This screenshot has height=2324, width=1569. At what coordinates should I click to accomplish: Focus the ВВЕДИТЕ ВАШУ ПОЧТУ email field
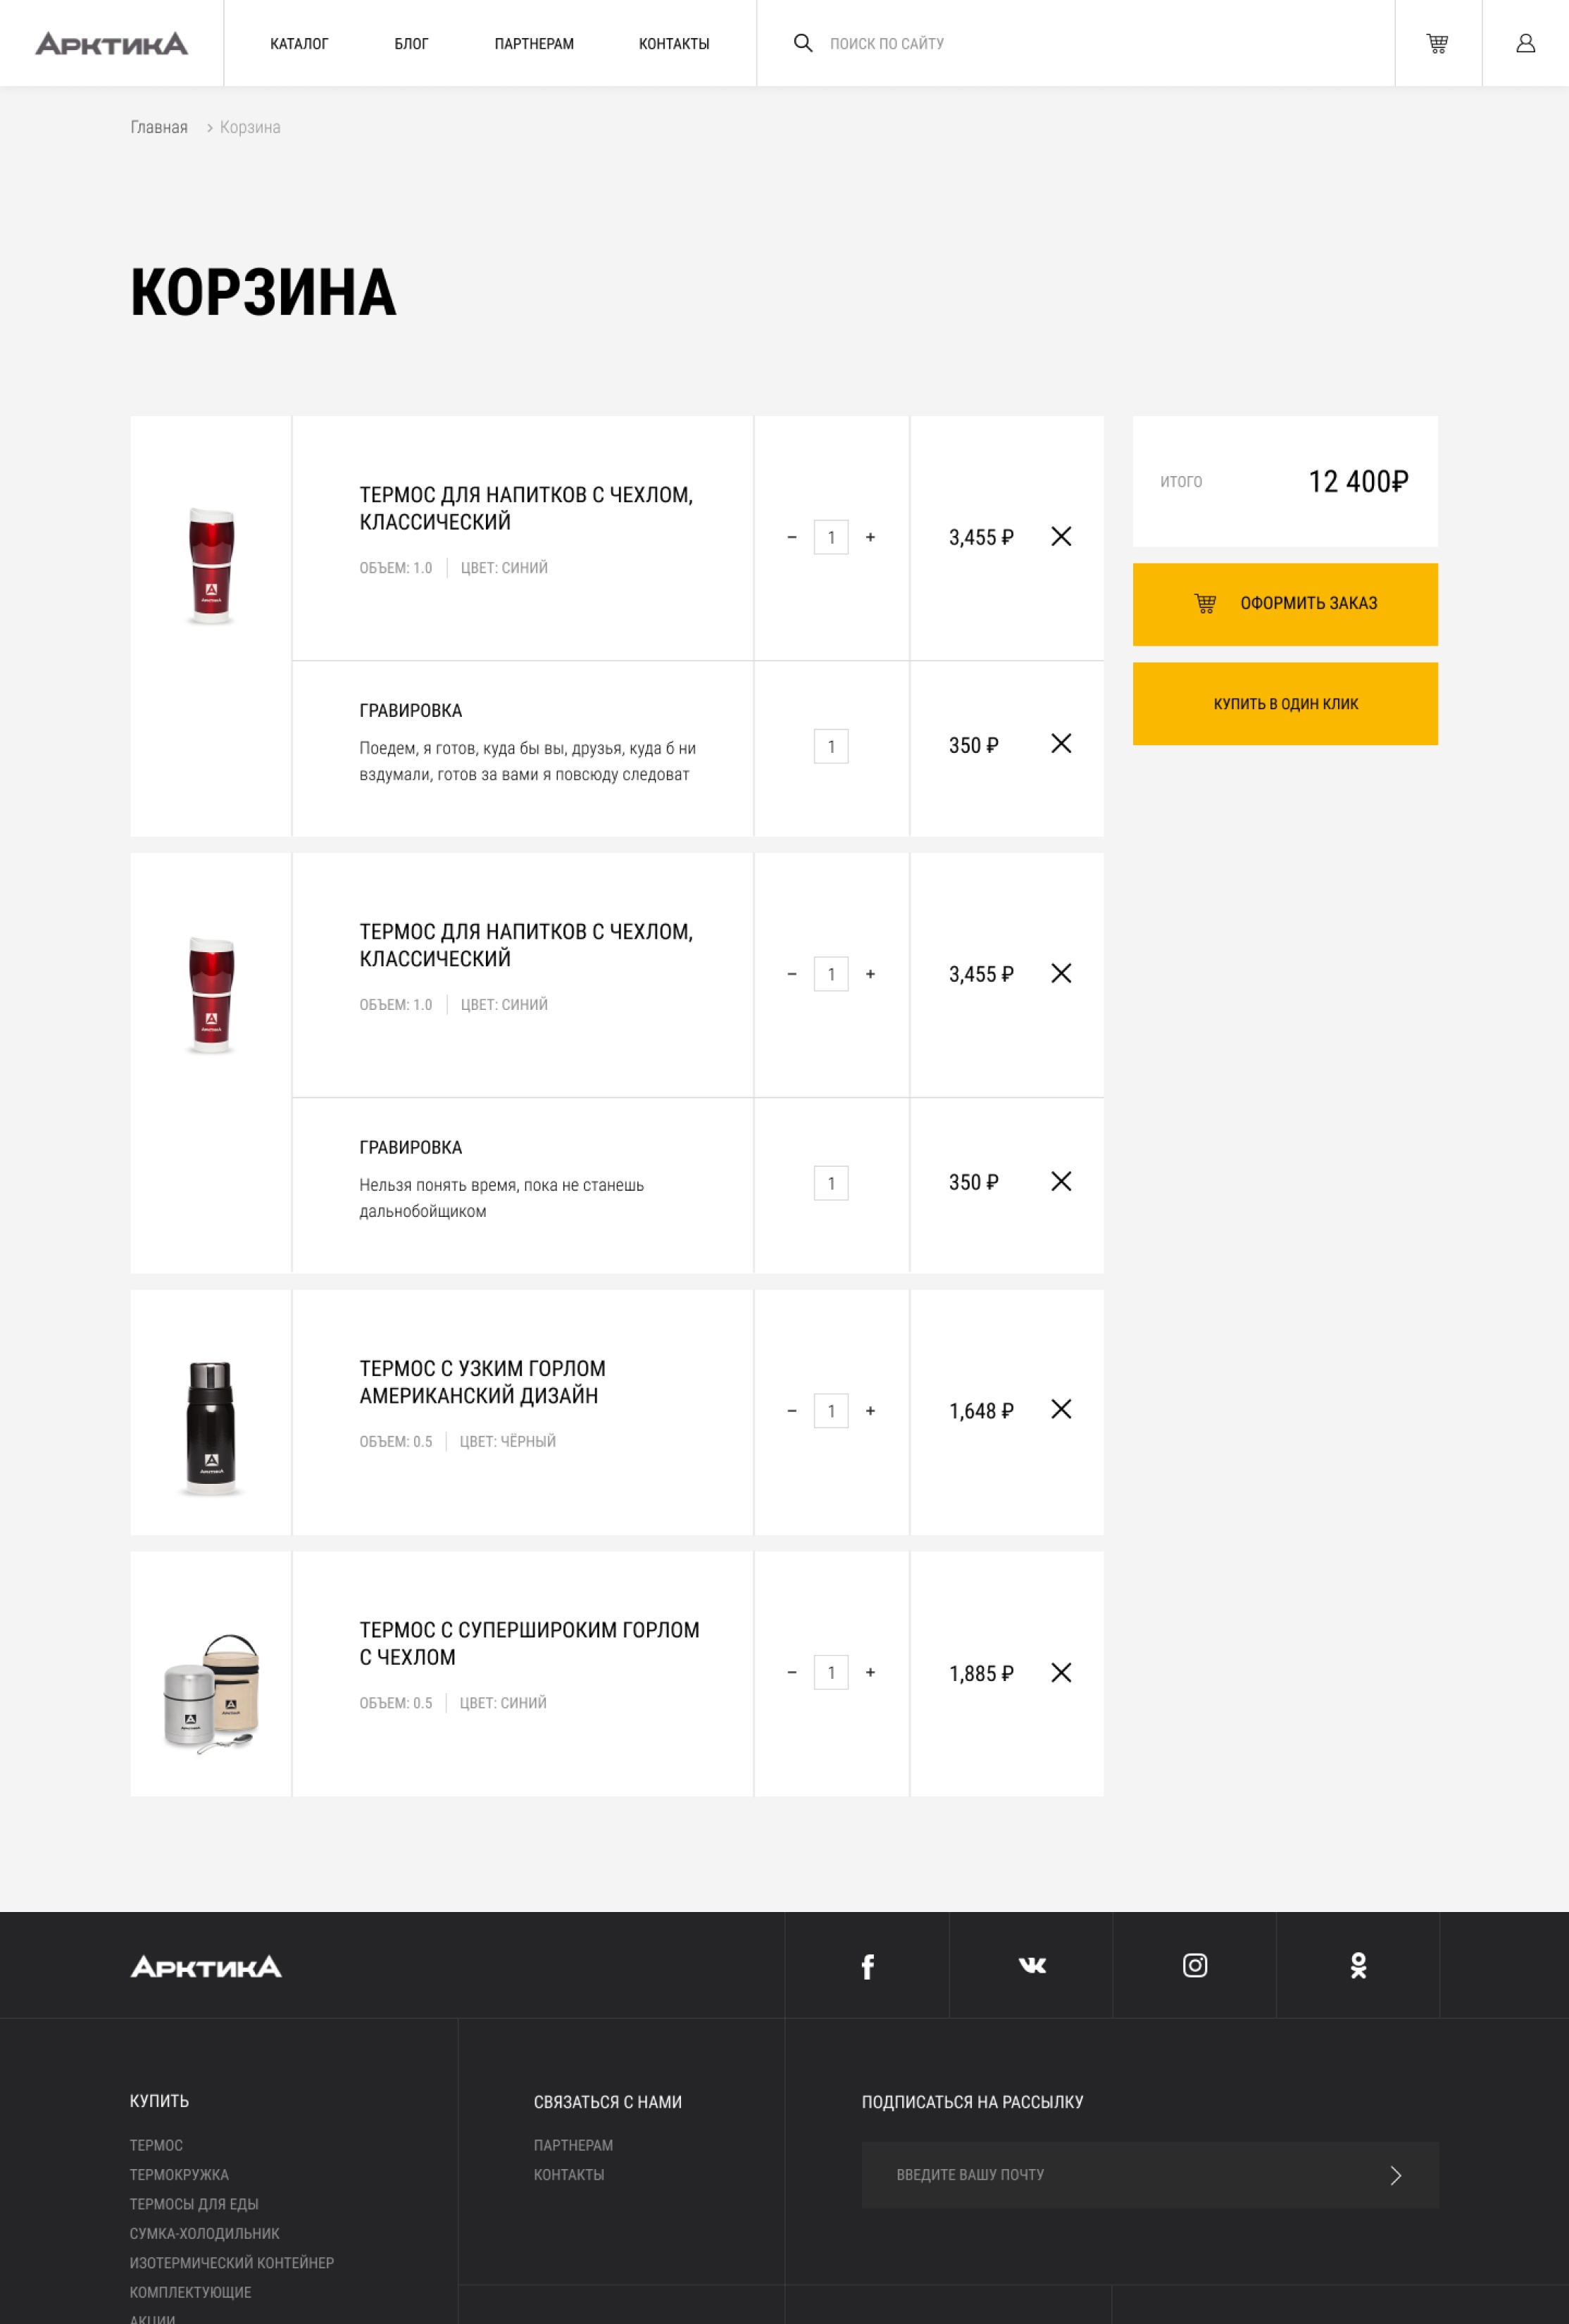(1120, 2175)
